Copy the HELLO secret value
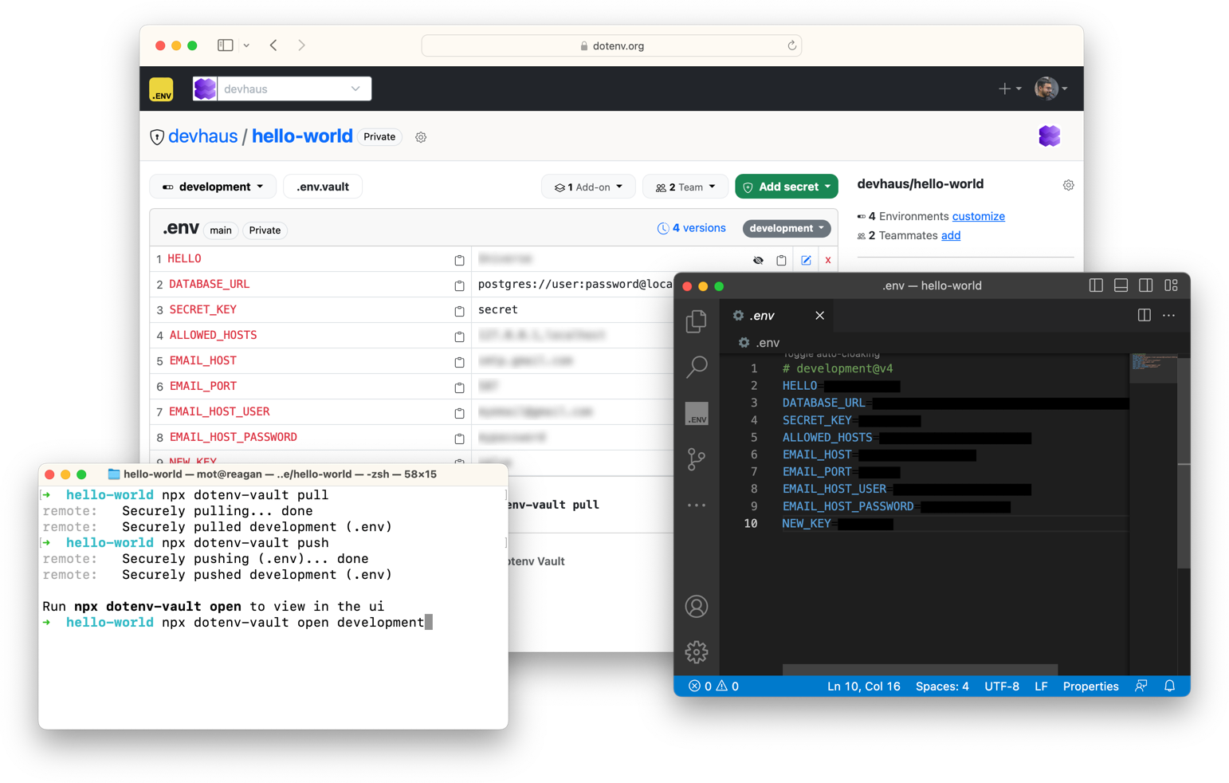This screenshot has height=783, width=1229. (x=781, y=260)
